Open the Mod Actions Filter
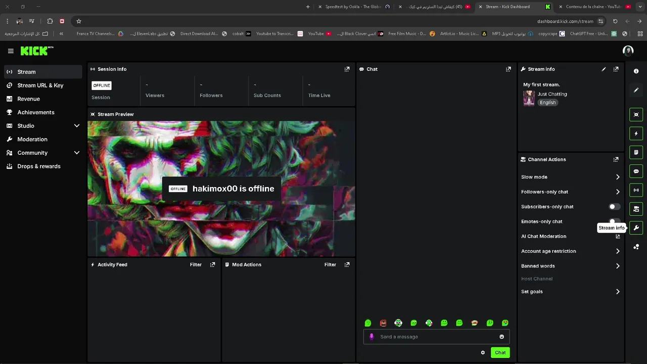Viewport: 647px width, 364px height. click(x=330, y=264)
